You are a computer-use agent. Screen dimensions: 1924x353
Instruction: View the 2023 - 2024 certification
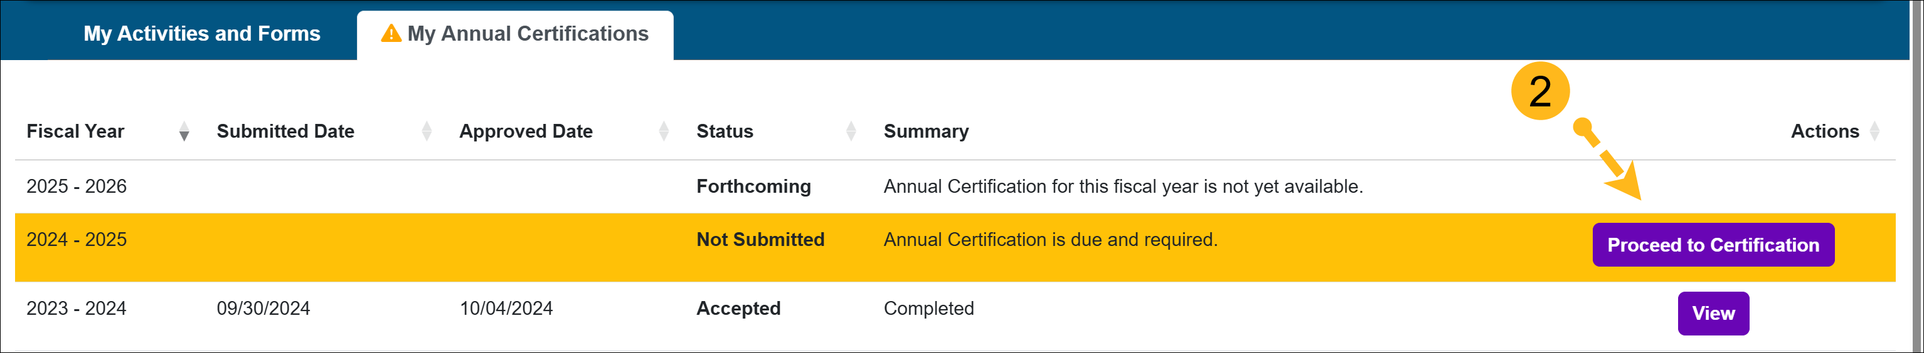click(1713, 314)
